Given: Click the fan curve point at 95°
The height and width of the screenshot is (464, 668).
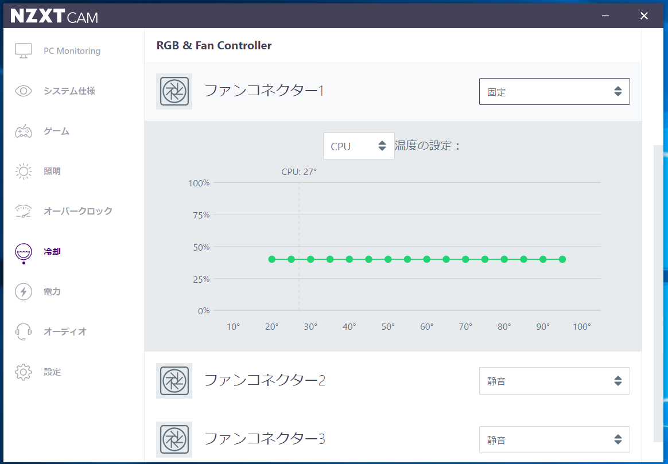Looking at the screenshot, I should [x=562, y=259].
